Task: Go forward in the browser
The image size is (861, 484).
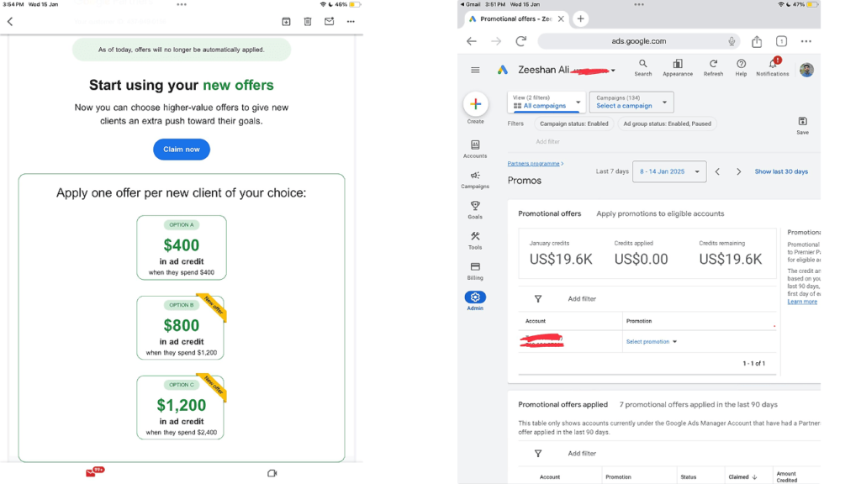Action: 496,41
